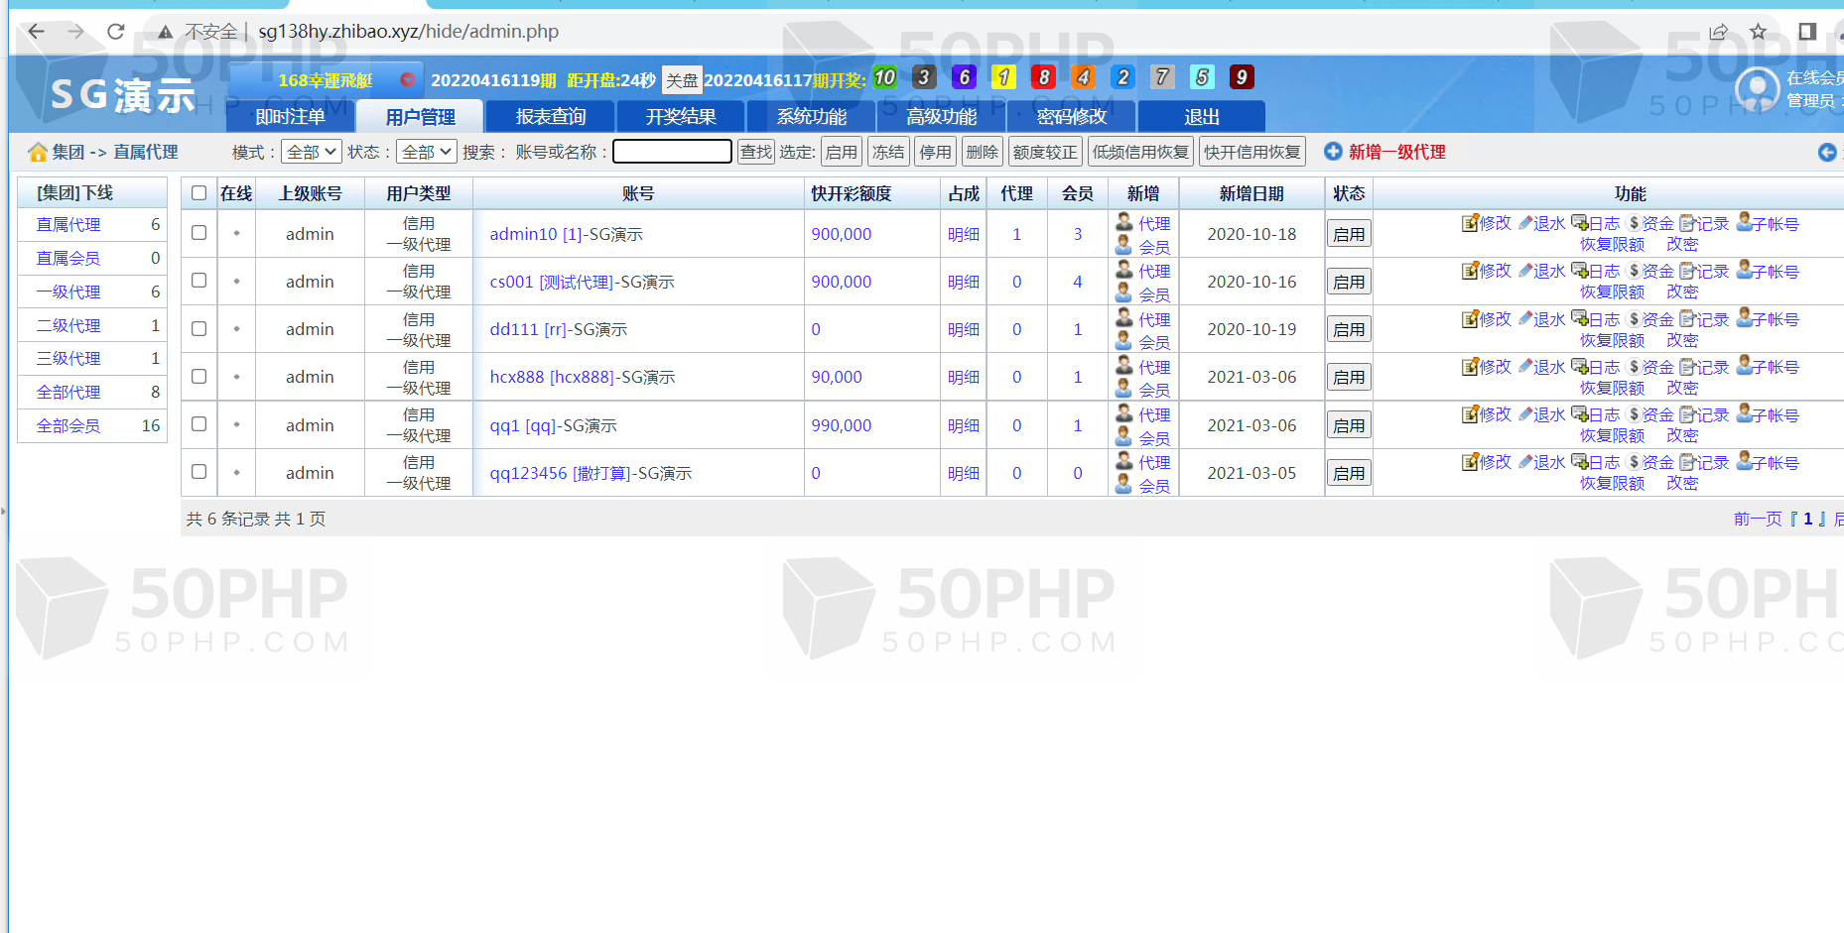Click the red dot beside 168幸運飛艇
The image size is (1844, 933).
pyautogui.click(x=407, y=80)
